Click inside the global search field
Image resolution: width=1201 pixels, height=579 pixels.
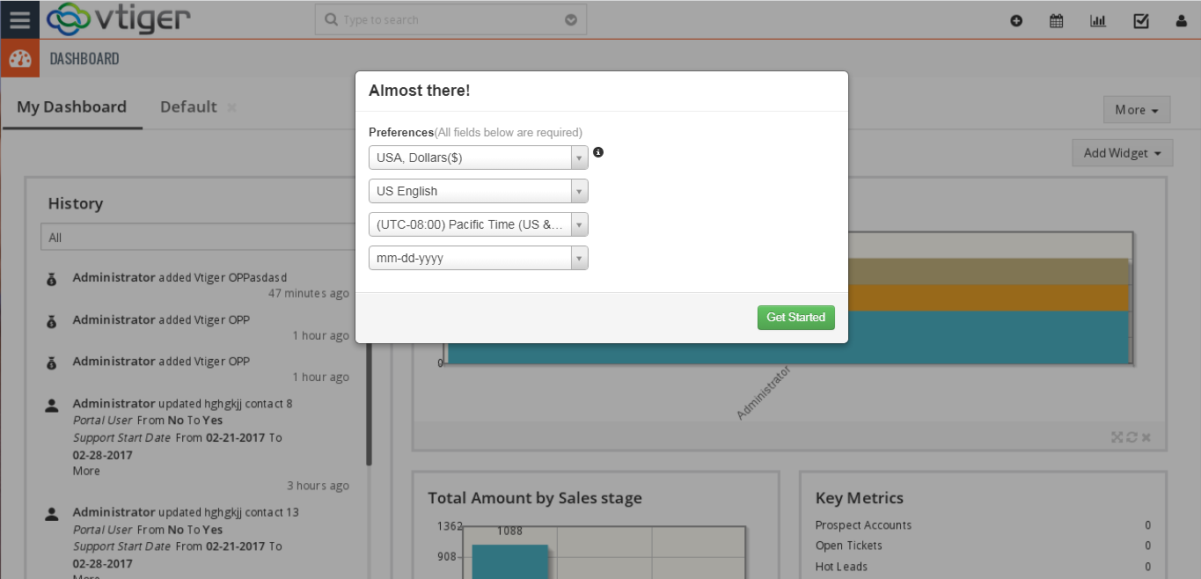pos(440,18)
